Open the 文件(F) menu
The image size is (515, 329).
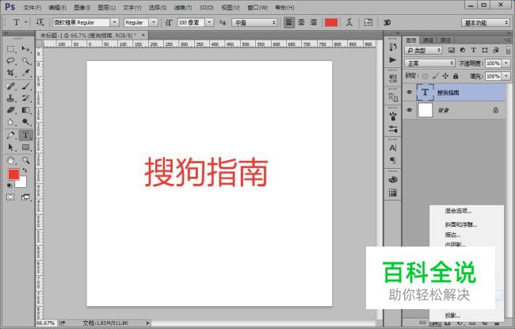pyautogui.click(x=32, y=7)
